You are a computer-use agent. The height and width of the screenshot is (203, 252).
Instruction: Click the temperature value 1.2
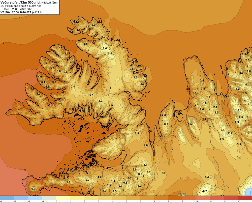(238, 89)
